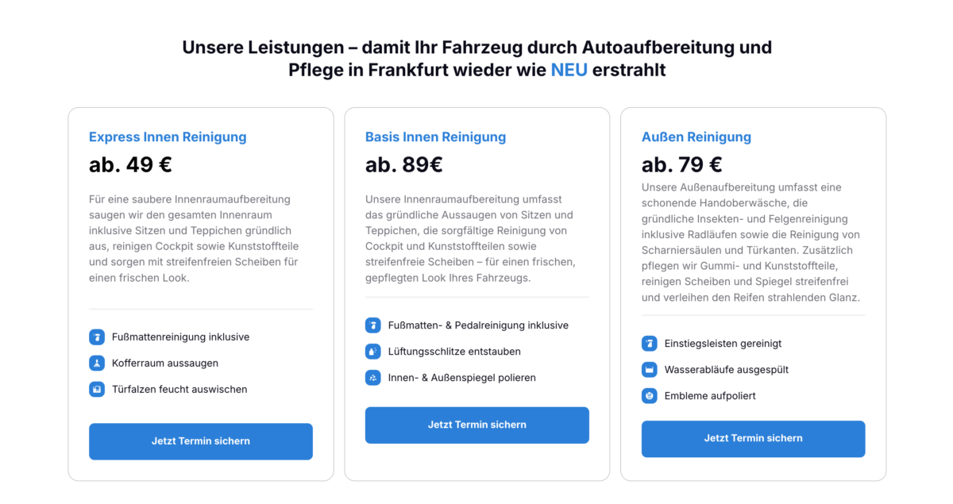The height and width of the screenshot is (504, 953).
Task: Click the Fußmatten- & Pedalreinigung icon
Action: tap(373, 325)
